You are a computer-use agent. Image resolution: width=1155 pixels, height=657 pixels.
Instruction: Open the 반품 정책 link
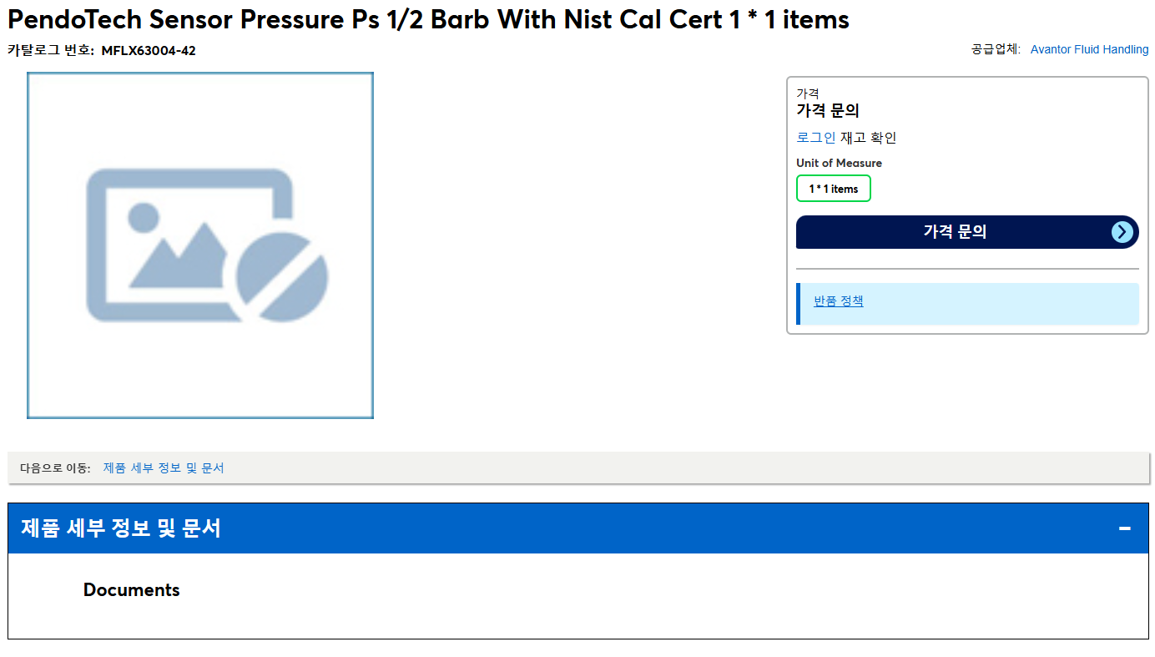[839, 301]
